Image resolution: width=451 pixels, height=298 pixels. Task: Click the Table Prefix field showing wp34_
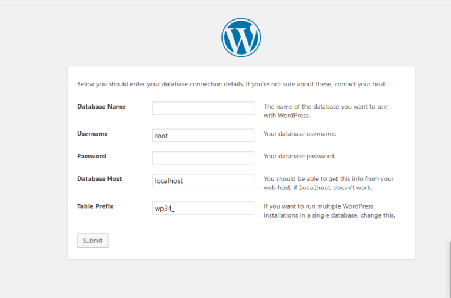coord(203,209)
